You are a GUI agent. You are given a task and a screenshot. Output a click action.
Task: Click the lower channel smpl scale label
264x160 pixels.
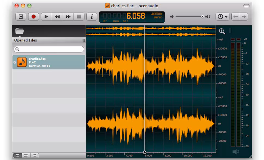220,97
